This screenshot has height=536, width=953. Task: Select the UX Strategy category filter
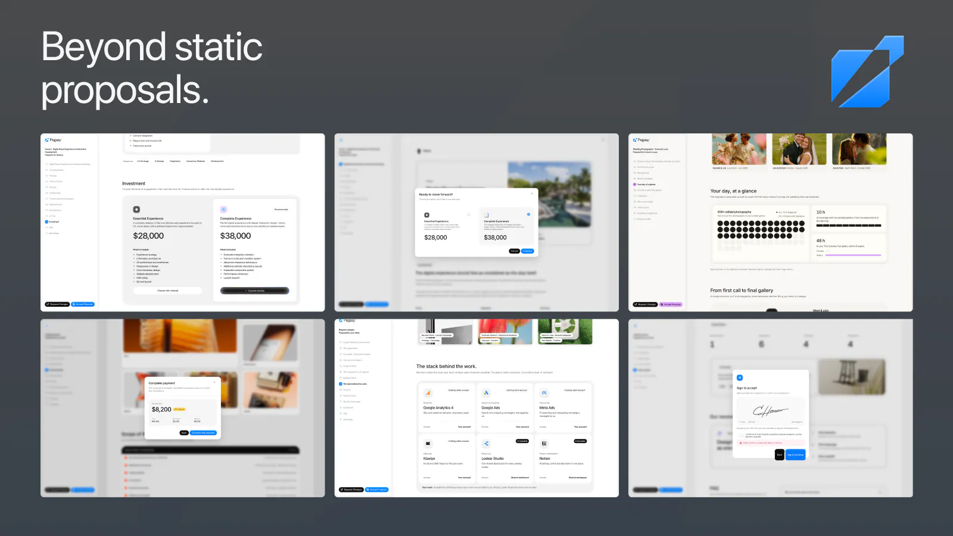click(143, 161)
